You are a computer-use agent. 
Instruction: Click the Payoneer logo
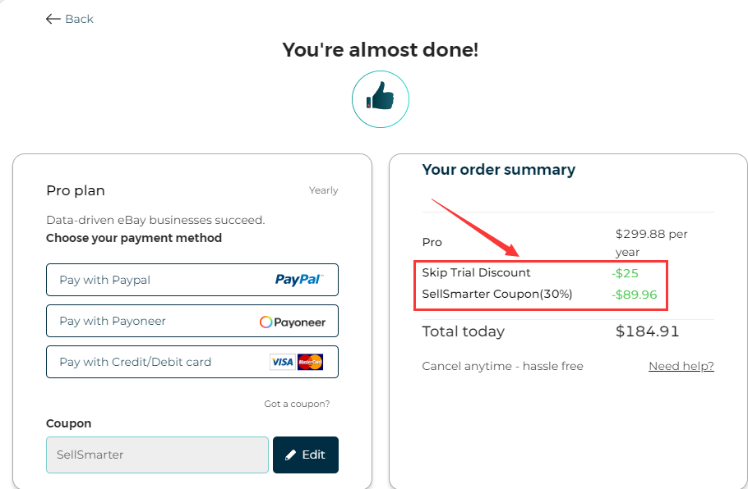coord(293,322)
